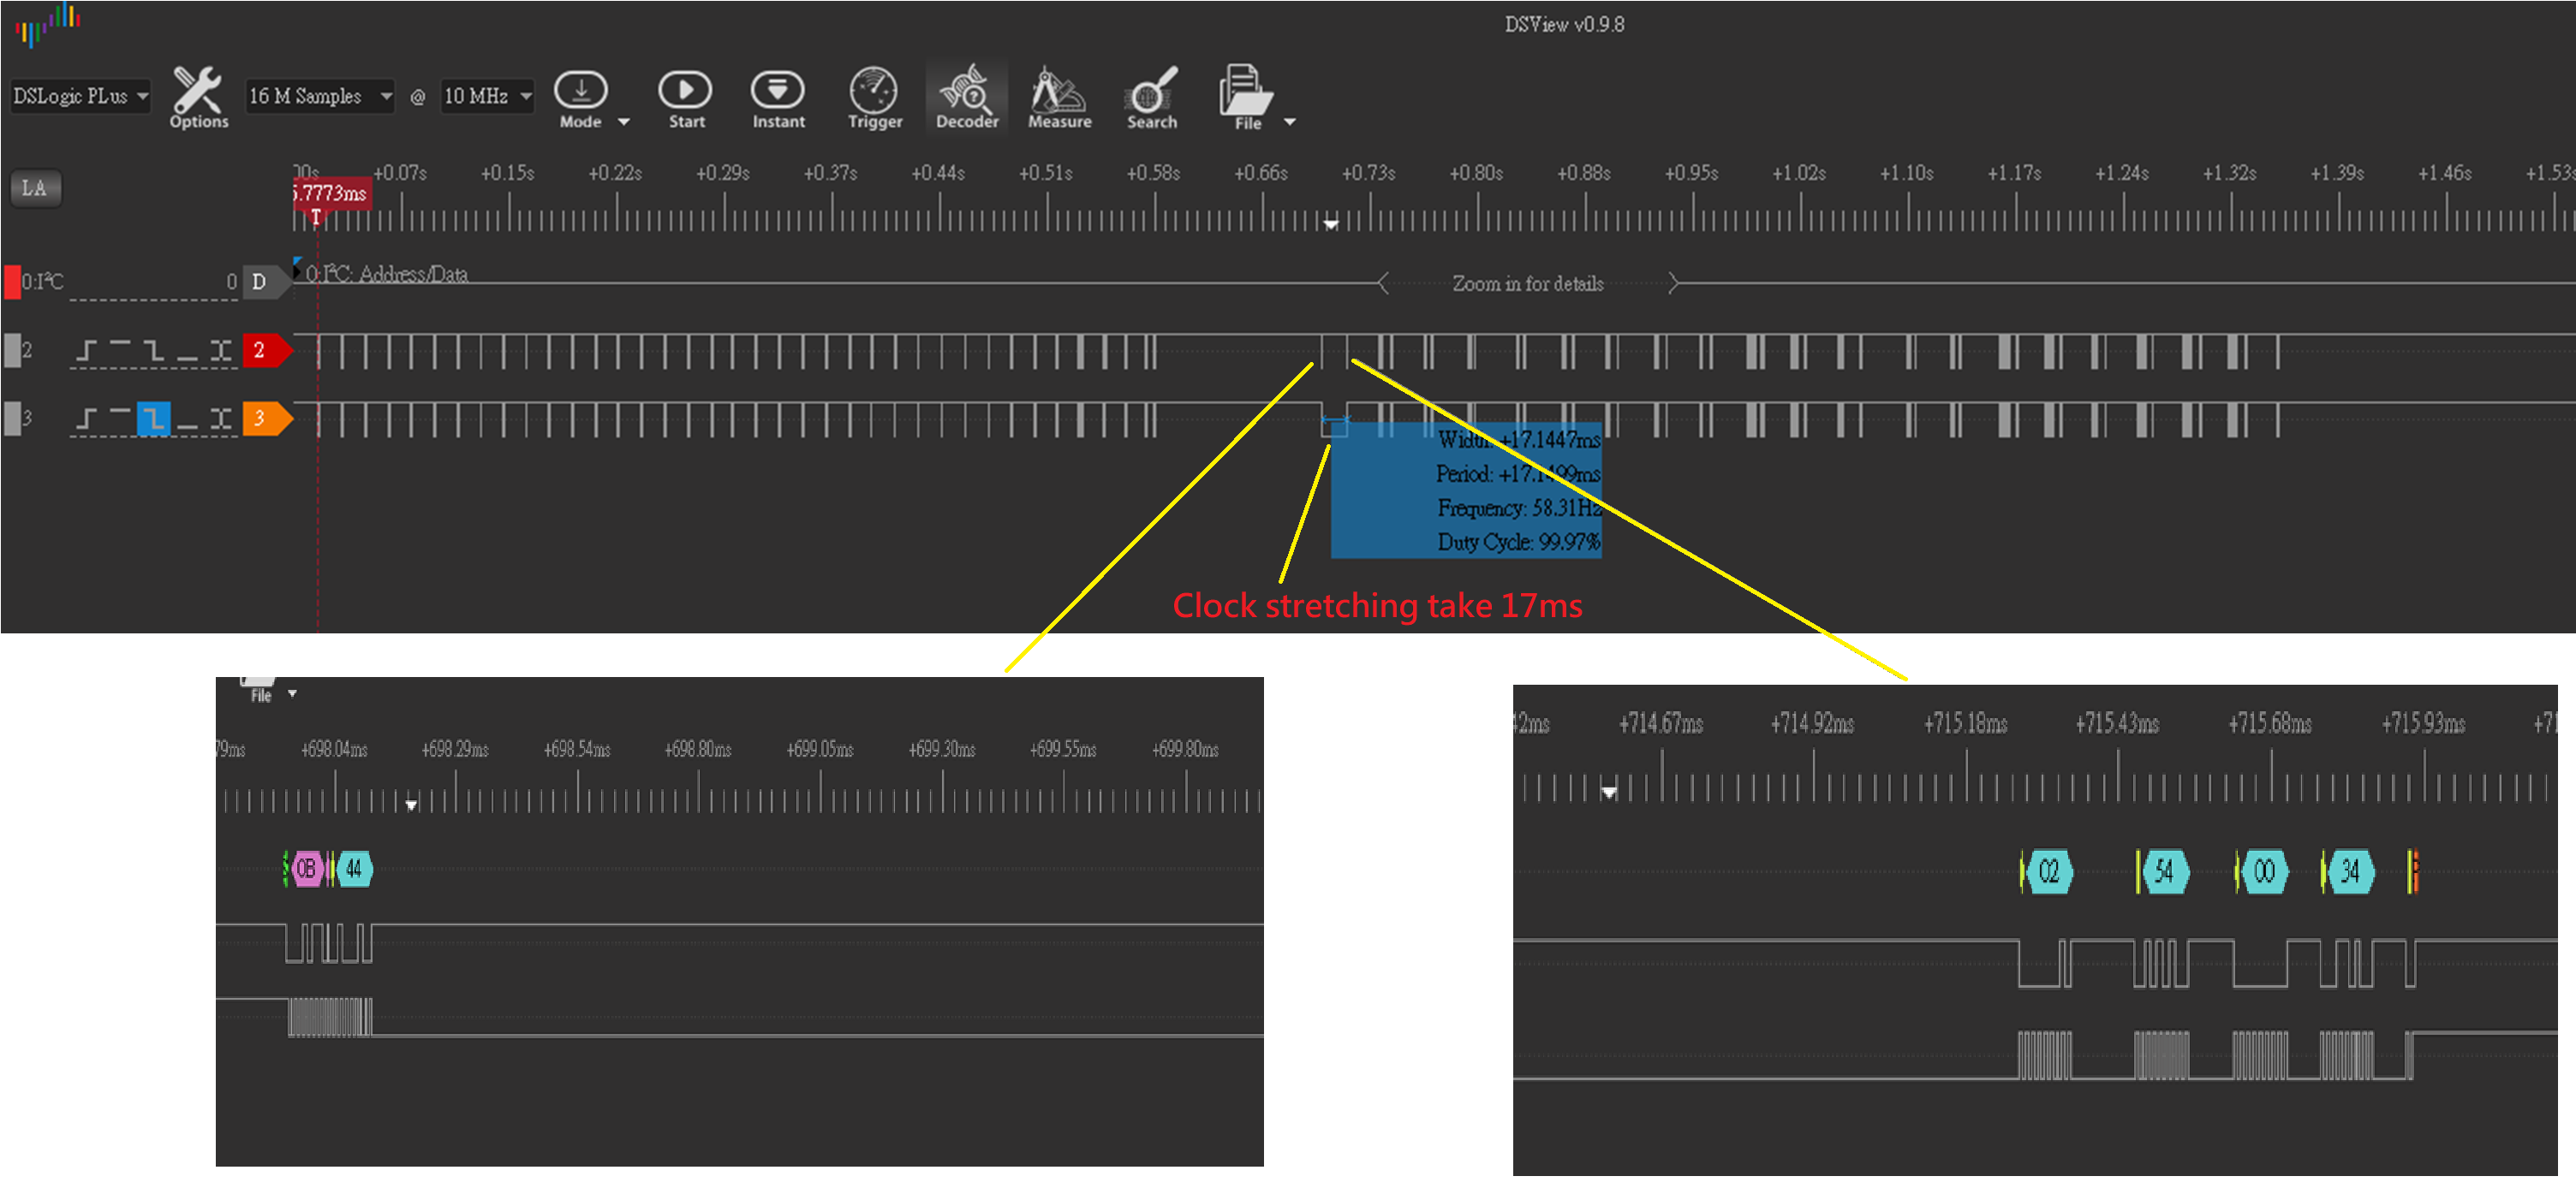
Task: Open the Options wrench icon
Action: pyautogui.click(x=198, y=91)
